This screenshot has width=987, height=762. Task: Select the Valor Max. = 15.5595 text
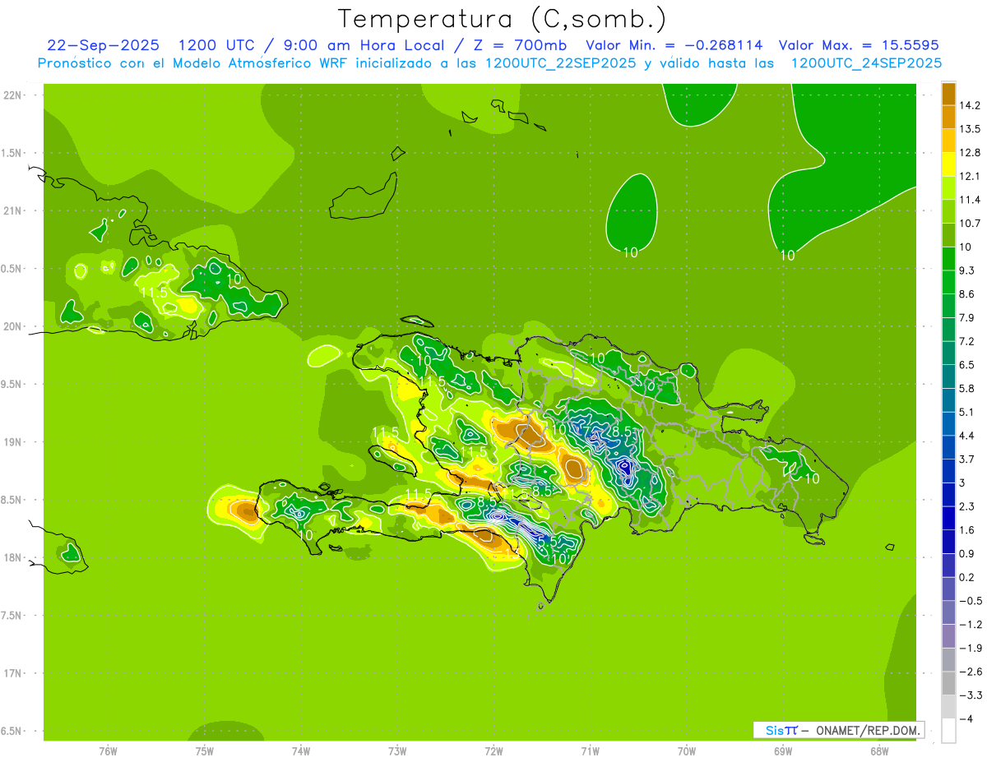tap(858, 45)
